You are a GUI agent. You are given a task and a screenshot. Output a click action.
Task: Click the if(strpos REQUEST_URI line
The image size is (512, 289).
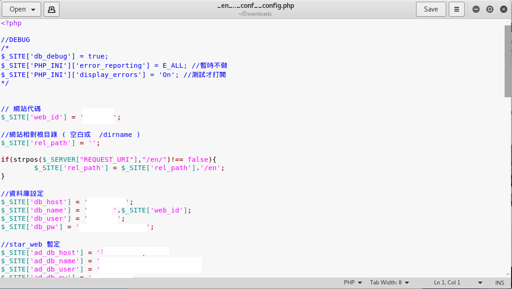[109, 159]
